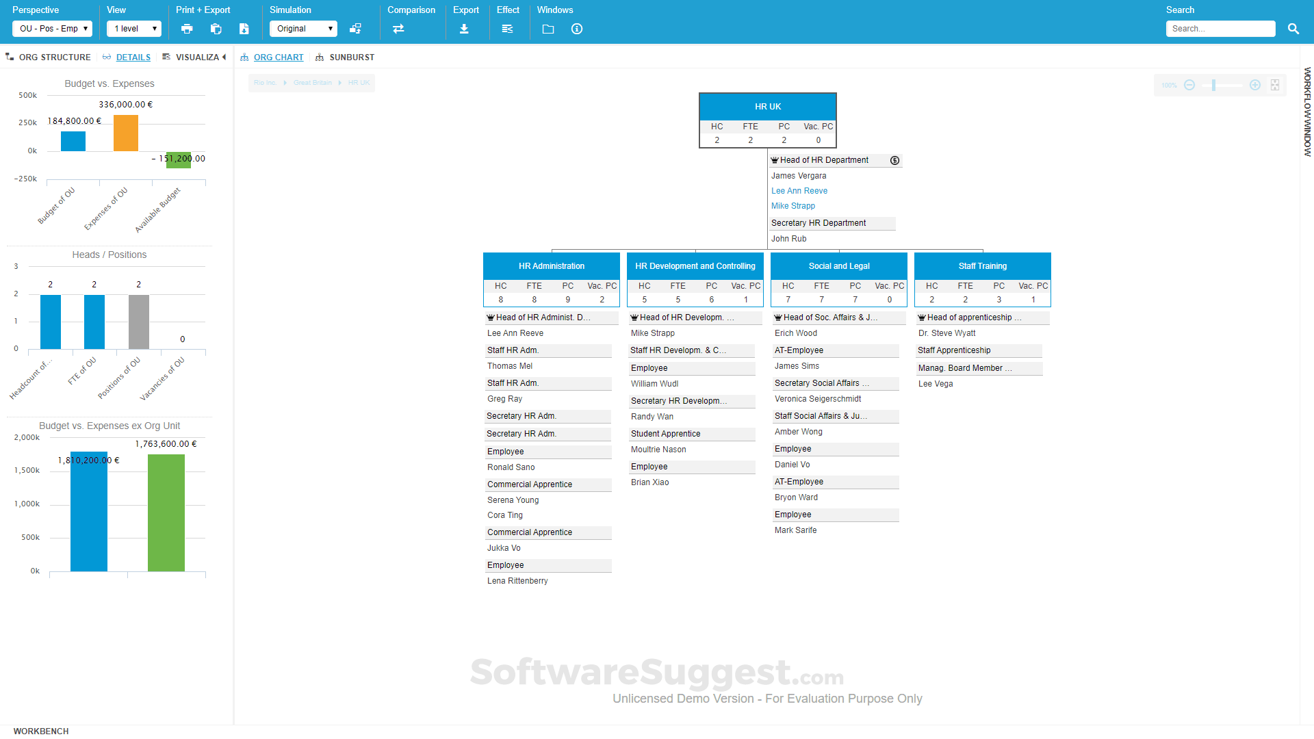Switch to the Org Structure tab
The image size is (1314, 739).
tap(54, 57)
